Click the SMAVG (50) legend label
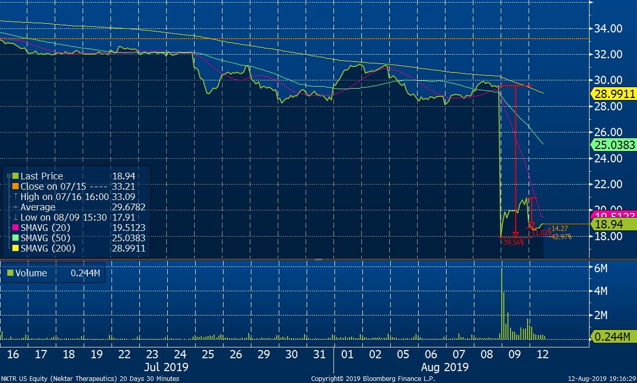The image size is (637, 383). tap(44, 238)
